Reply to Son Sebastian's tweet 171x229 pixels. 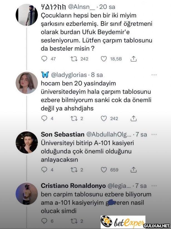tap(44, 170)
